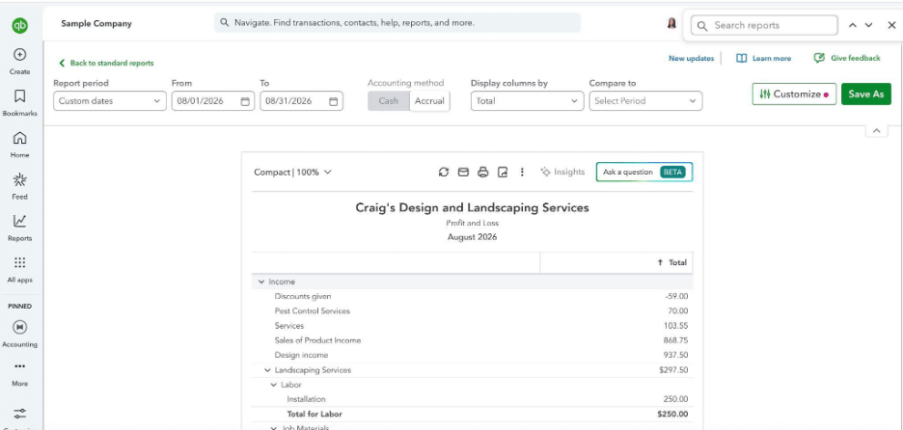The image size is (903, 430).
Task: Click Sample Company name
Action: (x=96, y=23)
